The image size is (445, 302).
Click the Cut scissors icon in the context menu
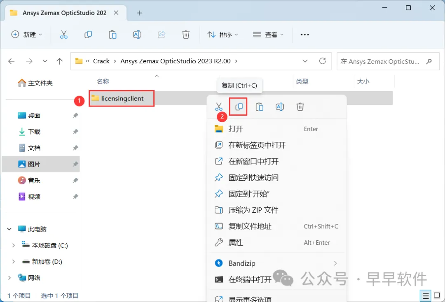click(218, 107)
